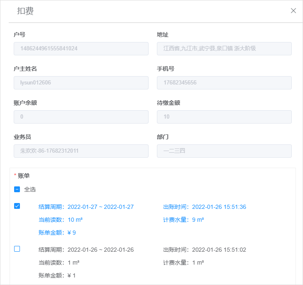Click text 出账时间: 2022-01-26 15:51:36

tap(205, 207)
